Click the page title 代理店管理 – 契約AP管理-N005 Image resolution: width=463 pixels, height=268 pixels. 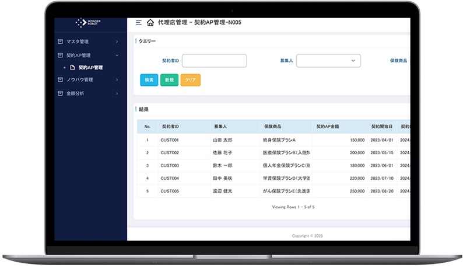click(x=199, y=23)
